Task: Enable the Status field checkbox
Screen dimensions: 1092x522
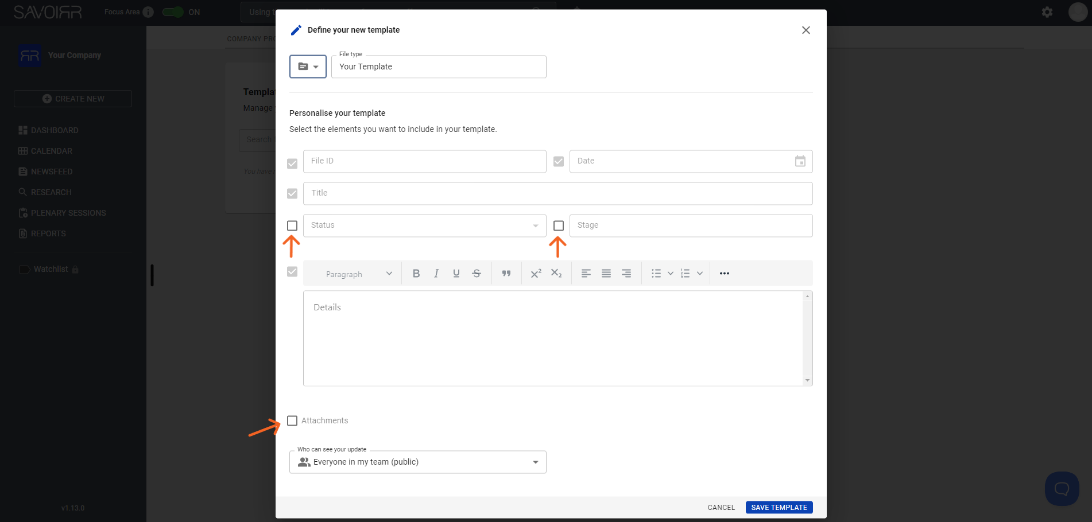Action: pyautogui.click(x=292, y=225)
